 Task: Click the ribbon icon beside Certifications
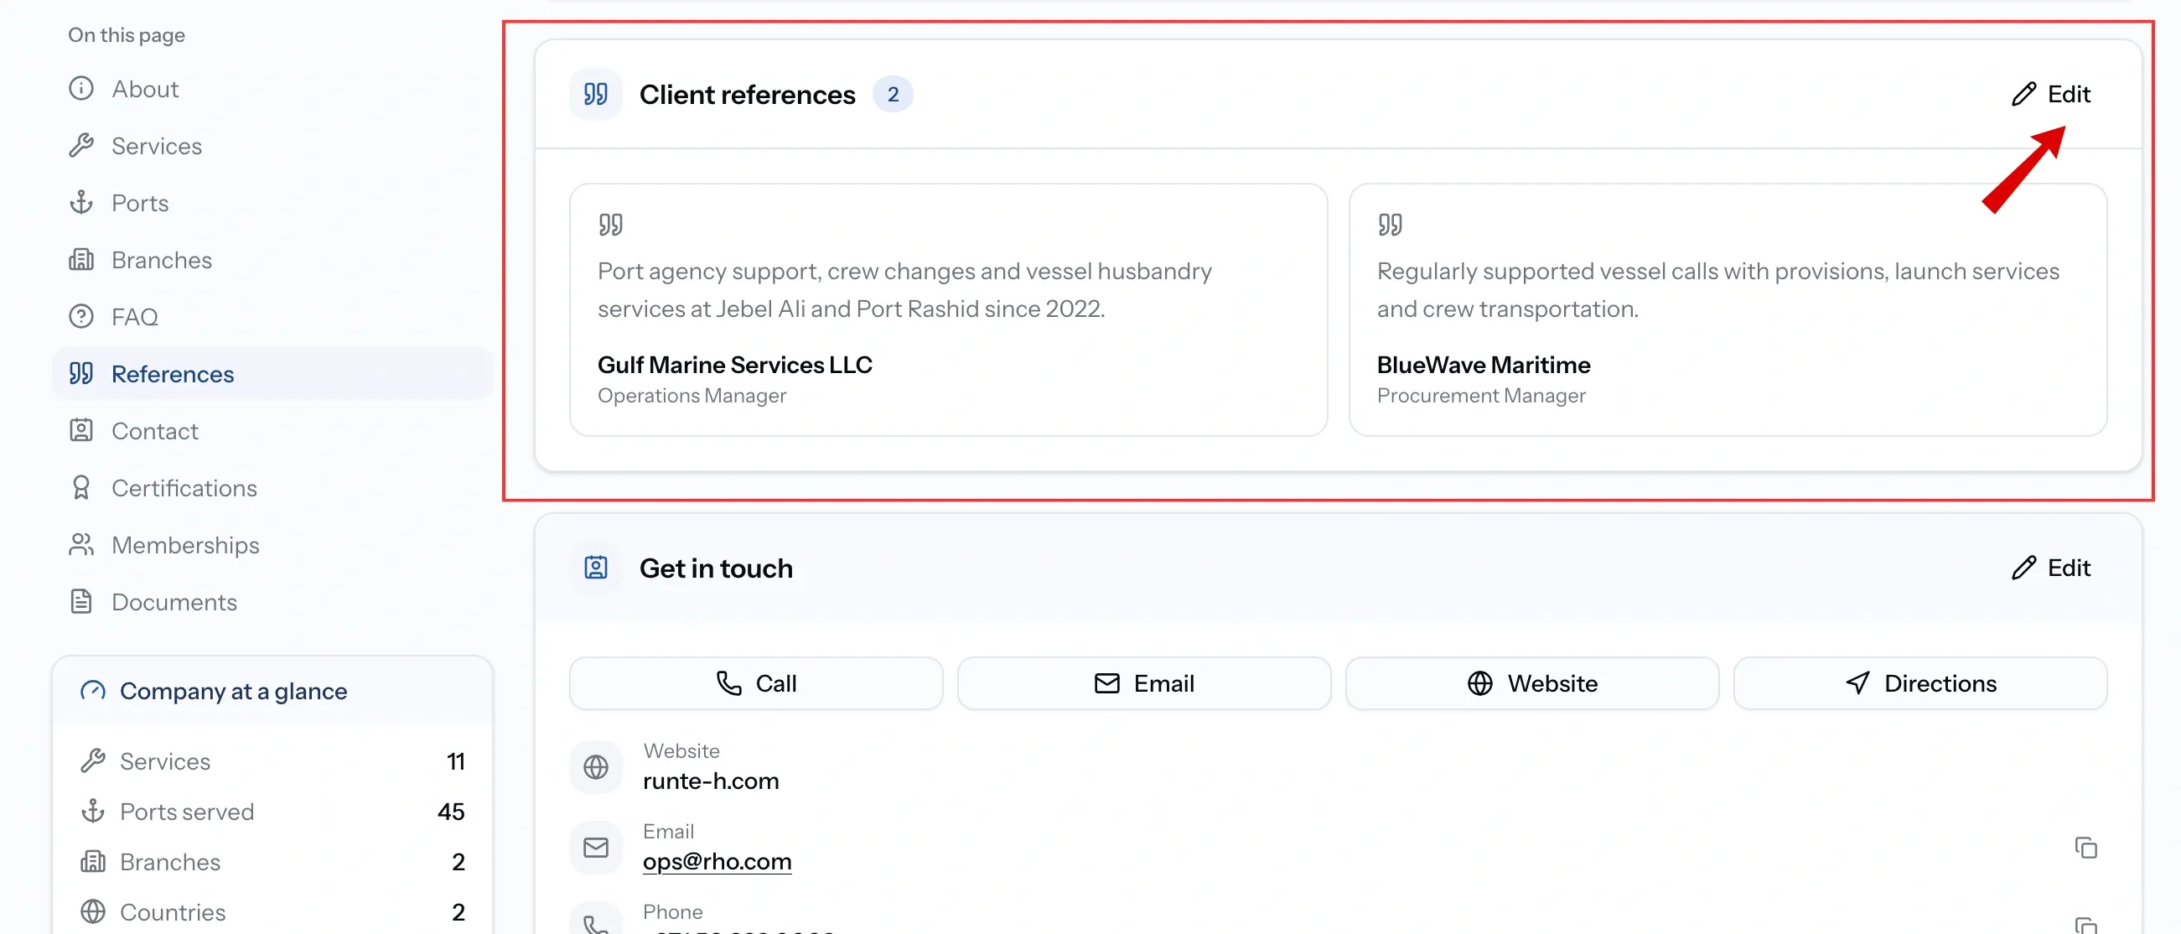(81, 487)
